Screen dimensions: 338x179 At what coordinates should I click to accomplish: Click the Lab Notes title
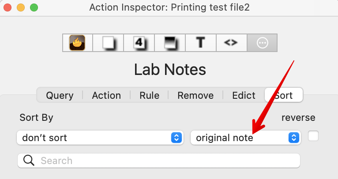tap(170, 69)
